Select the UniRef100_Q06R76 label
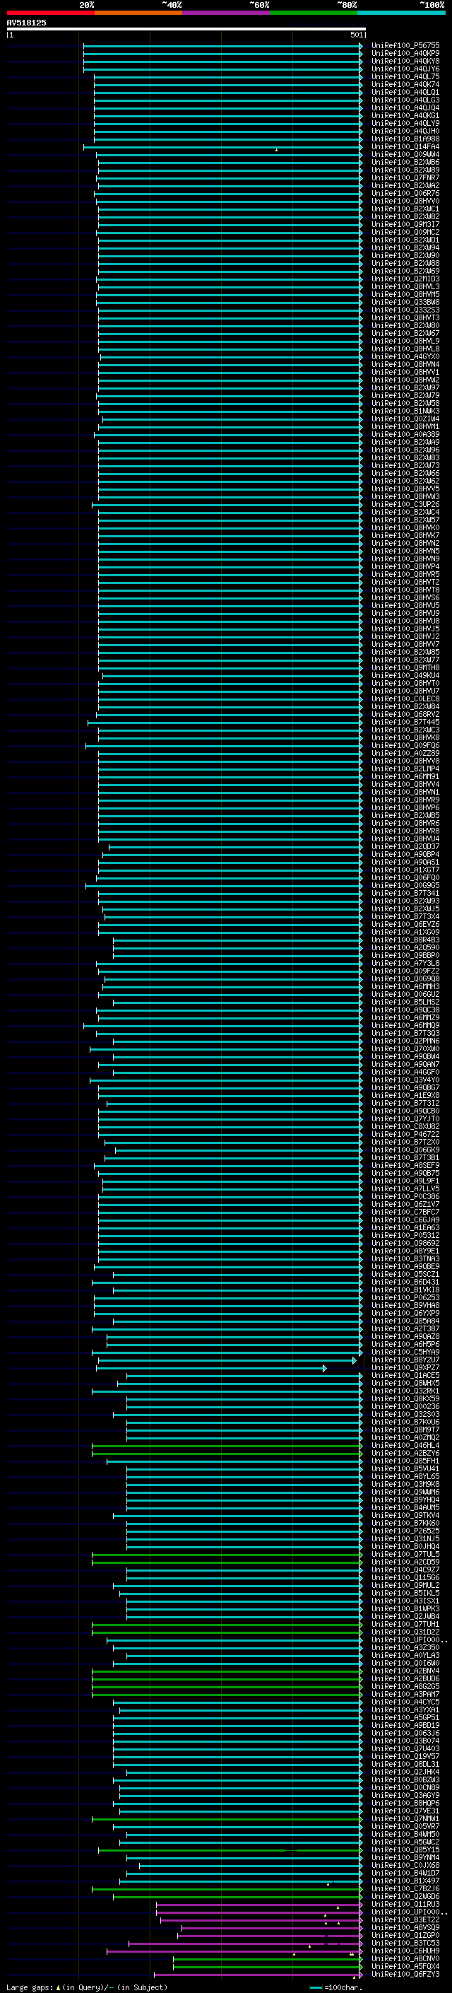The image size is (452, 1993). tap(405, 194)
